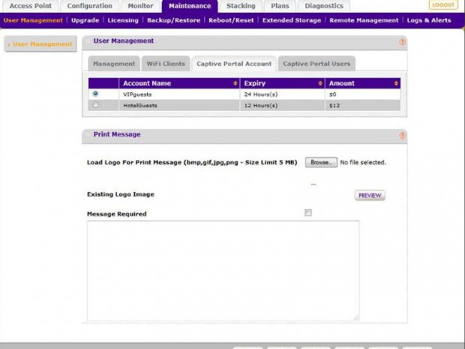Sort table by Amount column arrows

pos(396,83)
